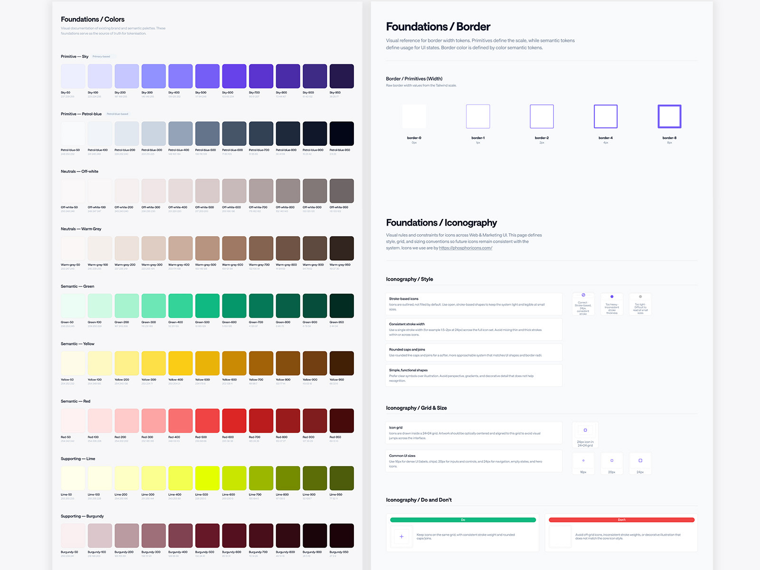
Task: Click the Foundations / Iconography heading
Action: point(441,223)
